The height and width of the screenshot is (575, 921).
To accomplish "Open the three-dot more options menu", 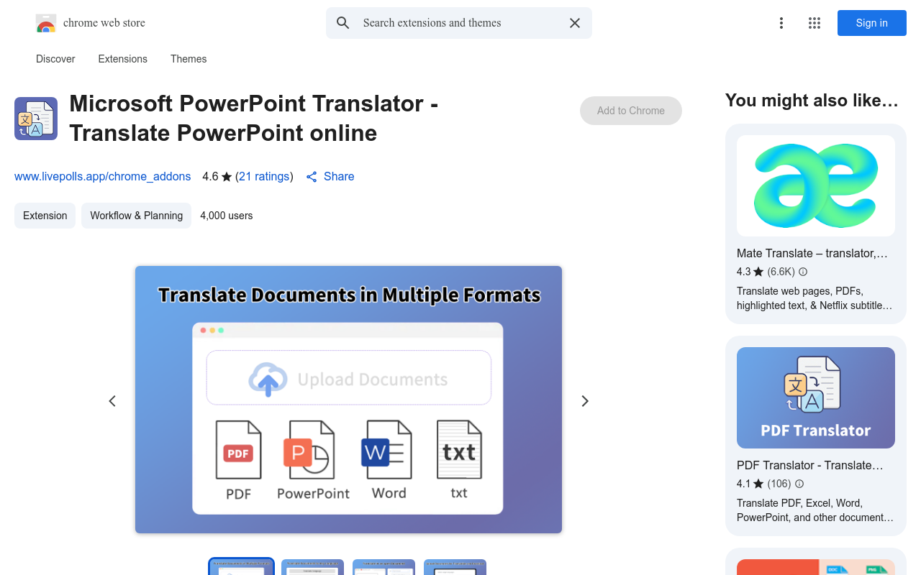I will pos(781,23).
